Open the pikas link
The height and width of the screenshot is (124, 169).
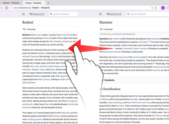click(52, 70)
